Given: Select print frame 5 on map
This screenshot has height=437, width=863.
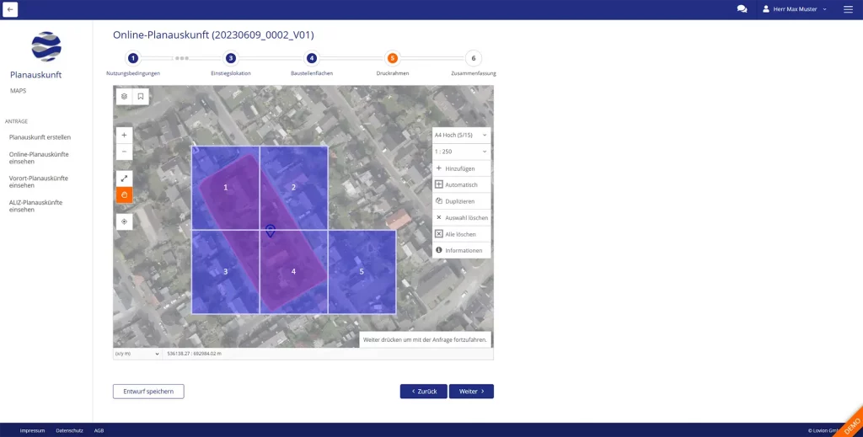Looking at the screenshot, I should [x=362, y=272].
